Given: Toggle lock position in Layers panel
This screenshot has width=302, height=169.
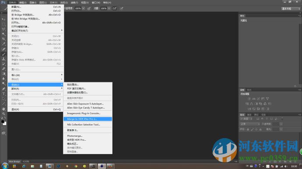Looking at the screenshot, I should pyautogui.click(x=256, y=129).
